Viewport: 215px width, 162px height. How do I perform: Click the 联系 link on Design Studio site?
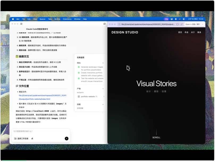pos(199,32)
